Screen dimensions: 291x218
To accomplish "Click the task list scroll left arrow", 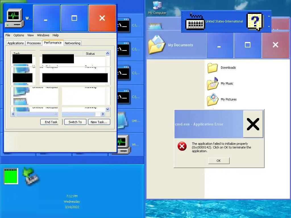I will click(13, 114).
